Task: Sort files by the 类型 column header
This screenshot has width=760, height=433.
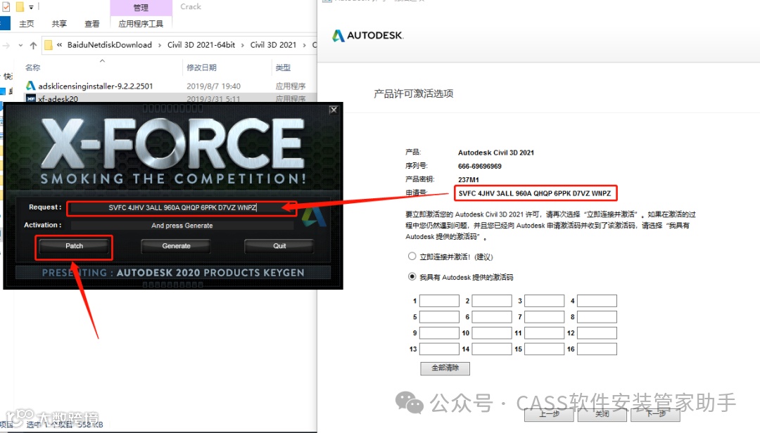Action: [283, 67]
